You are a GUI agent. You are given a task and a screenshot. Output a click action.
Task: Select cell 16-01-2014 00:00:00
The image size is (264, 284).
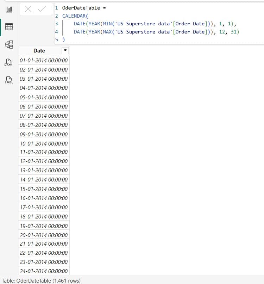[x=44, y=198]
